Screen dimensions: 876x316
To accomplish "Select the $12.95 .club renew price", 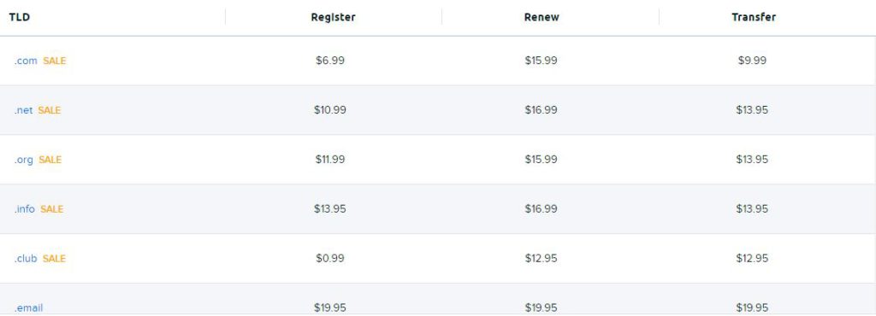I will 541,259.
